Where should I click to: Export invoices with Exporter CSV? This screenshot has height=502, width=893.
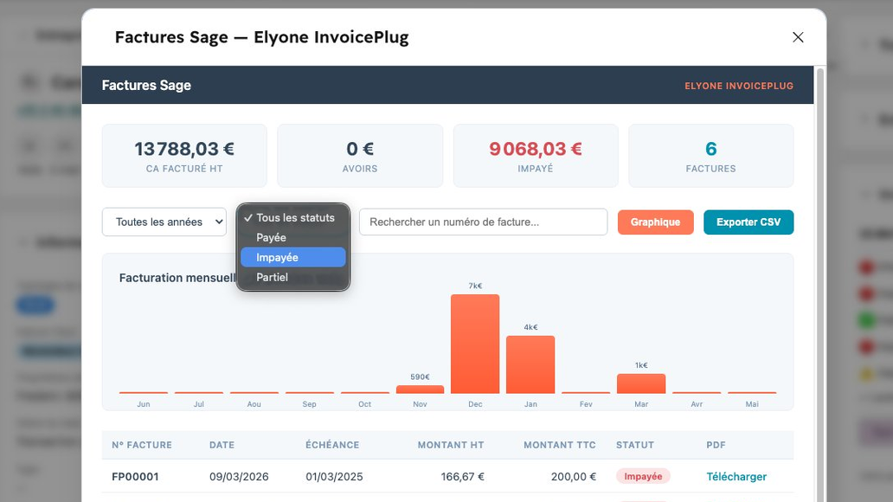pos(748,222)
